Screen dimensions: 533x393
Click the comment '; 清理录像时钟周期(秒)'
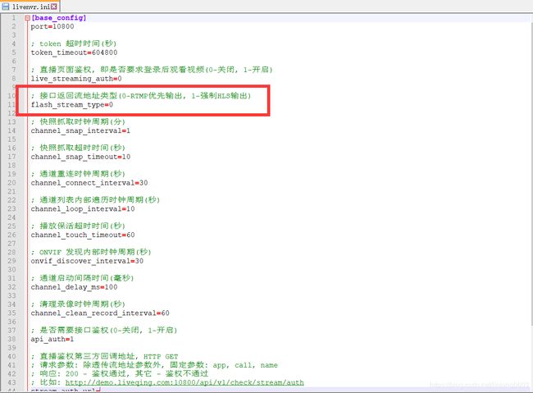tap(78, 304)
